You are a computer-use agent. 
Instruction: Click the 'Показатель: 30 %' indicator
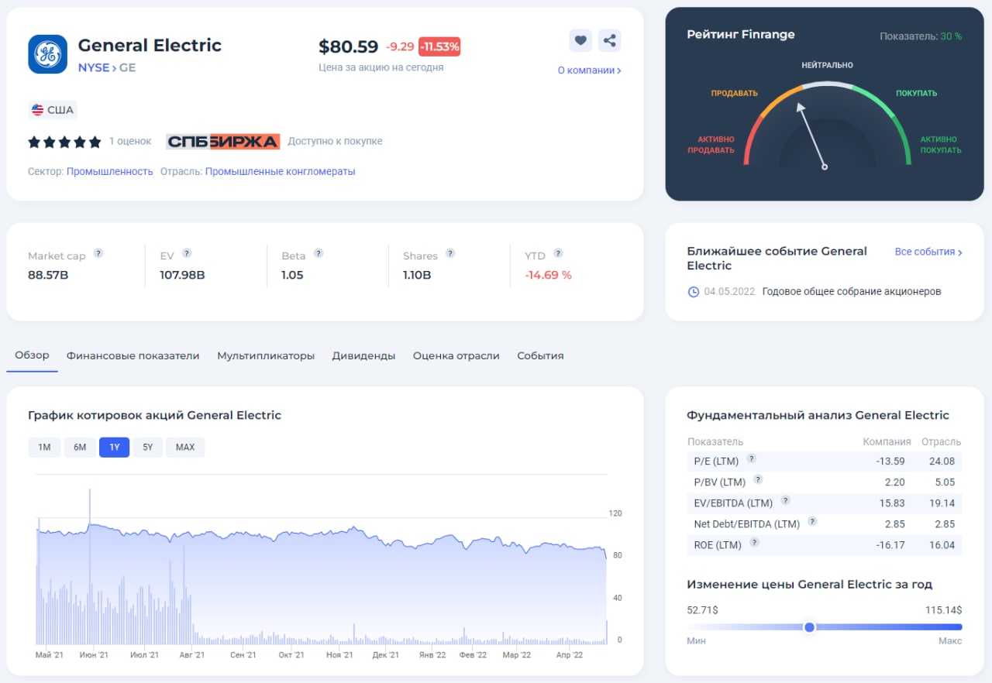click(x=921, y=36)
